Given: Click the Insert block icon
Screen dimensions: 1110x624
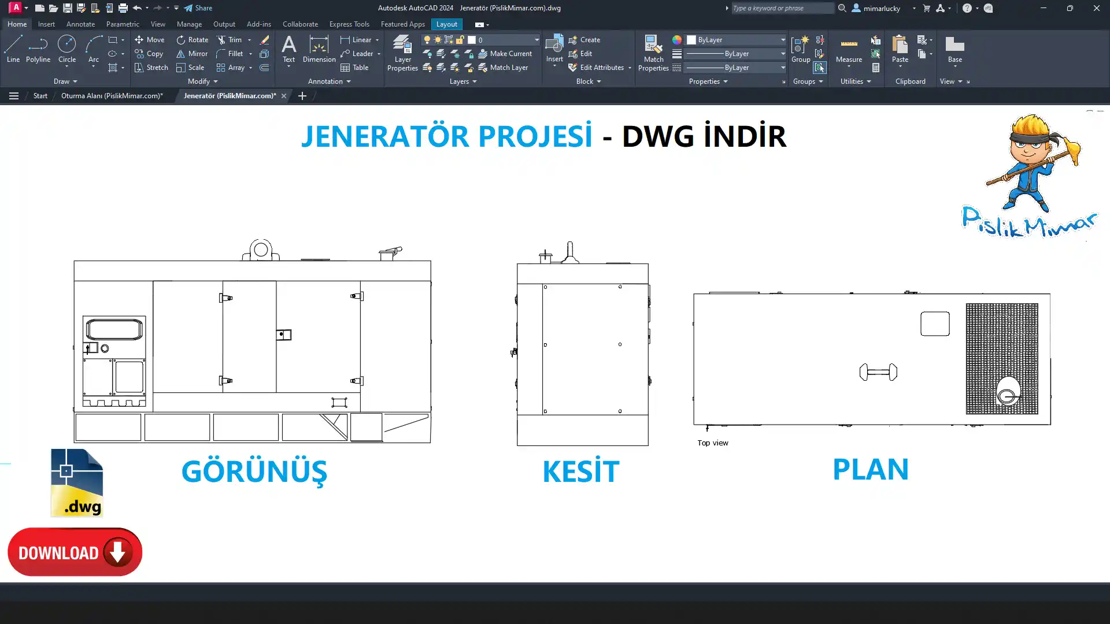Looking at the screenshot, I should [554, 45].
